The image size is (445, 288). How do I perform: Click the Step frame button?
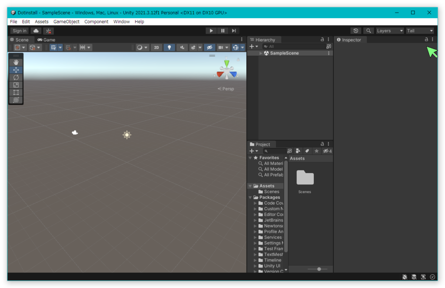pos(234,31)
